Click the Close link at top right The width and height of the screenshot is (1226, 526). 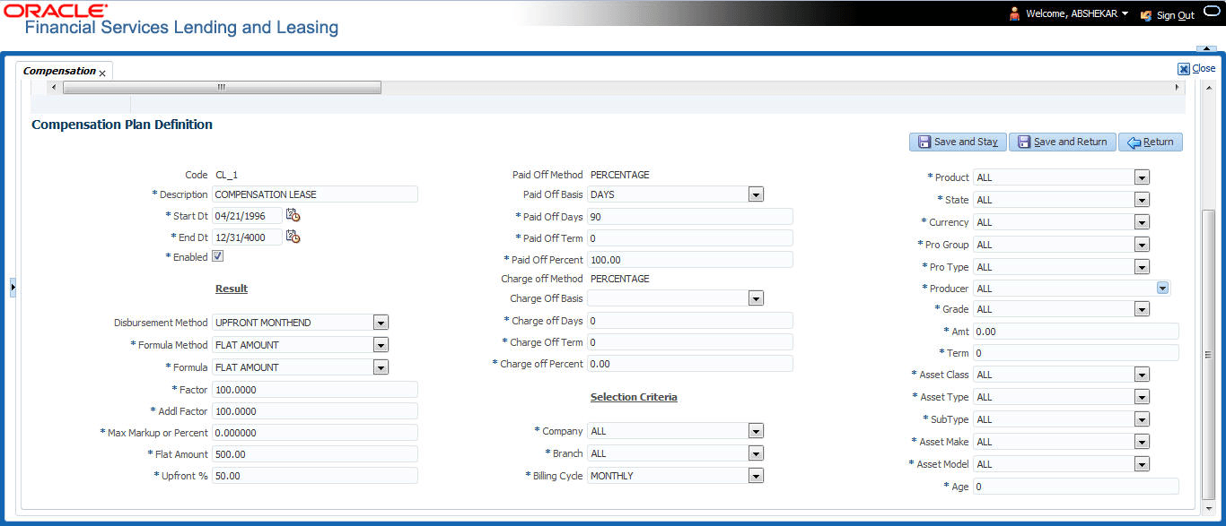[1204, 68]
